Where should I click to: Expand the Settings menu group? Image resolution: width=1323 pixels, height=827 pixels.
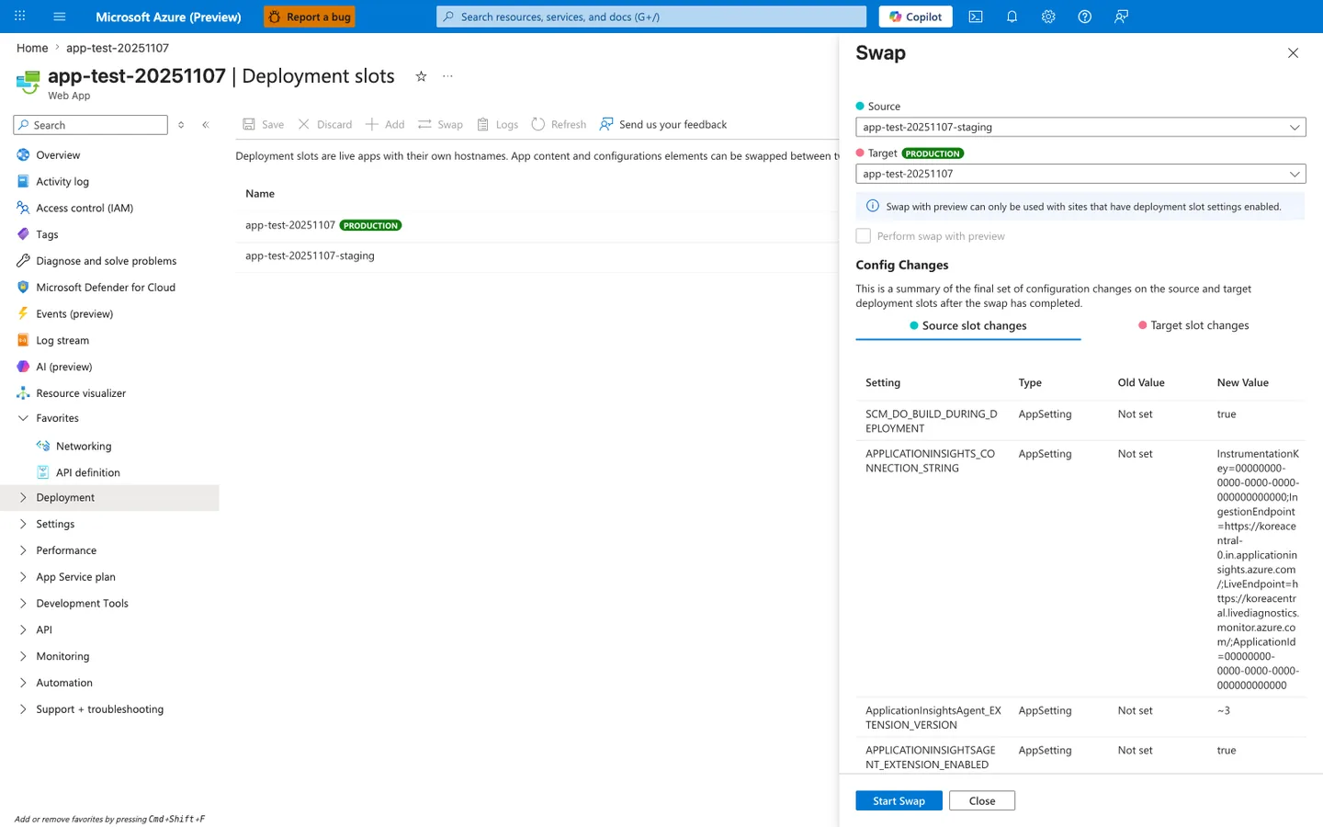pos(110,524)
